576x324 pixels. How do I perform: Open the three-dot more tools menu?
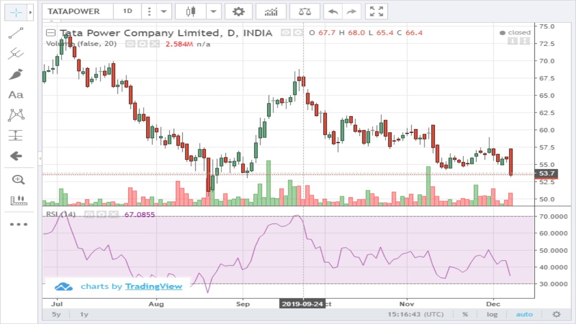18,224
